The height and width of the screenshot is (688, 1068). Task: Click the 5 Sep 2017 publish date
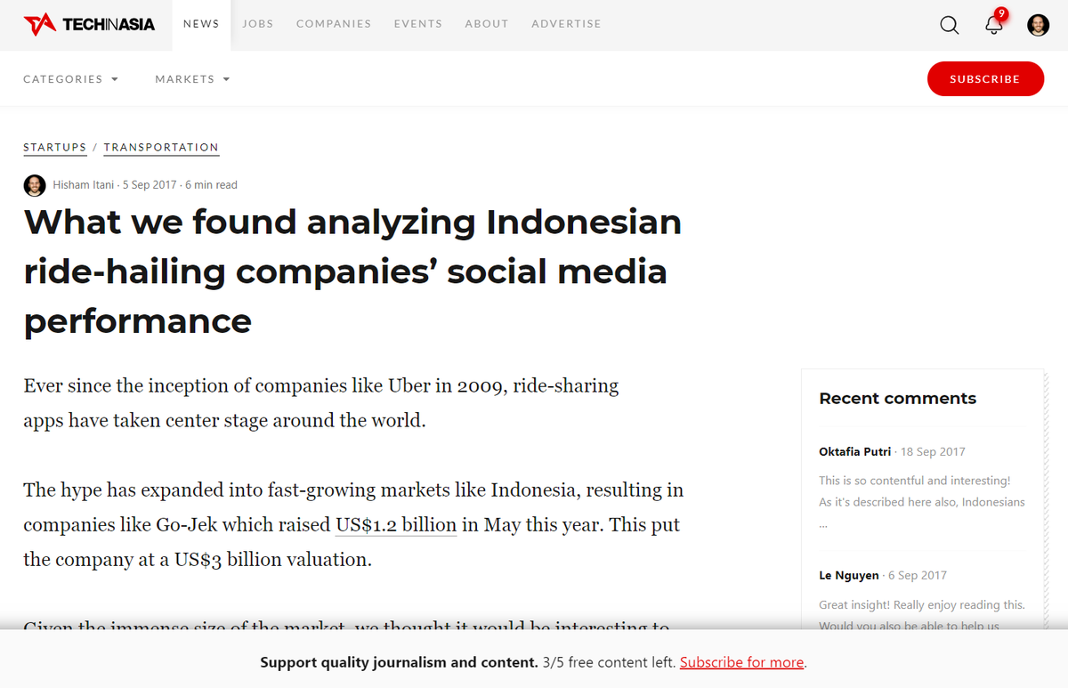click(150, 185)
